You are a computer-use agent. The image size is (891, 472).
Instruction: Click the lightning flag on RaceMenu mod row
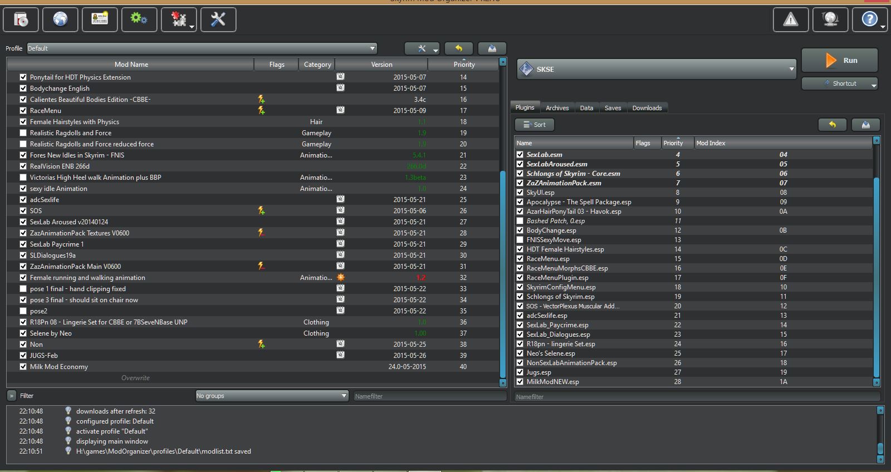[x=261, y=111]
